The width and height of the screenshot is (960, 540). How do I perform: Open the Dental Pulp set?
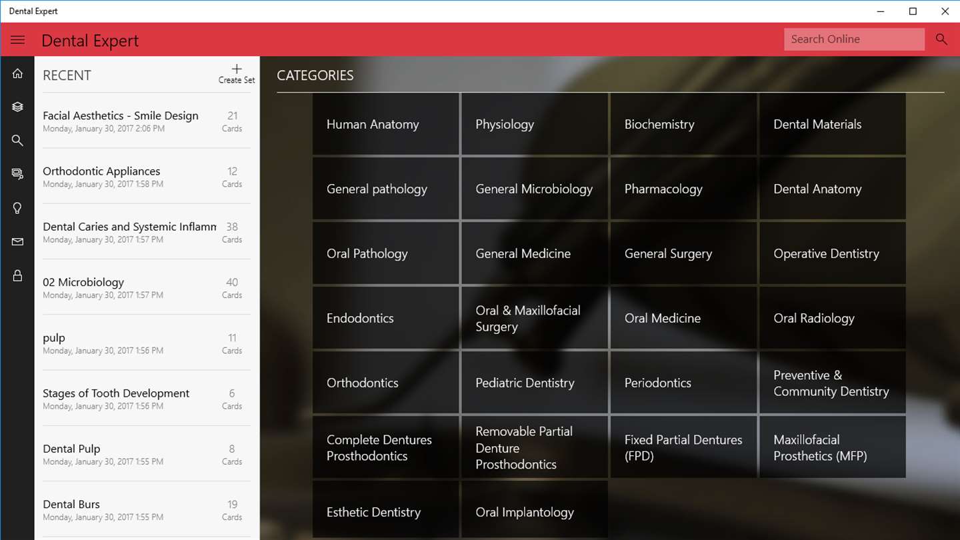click(147, 453)
